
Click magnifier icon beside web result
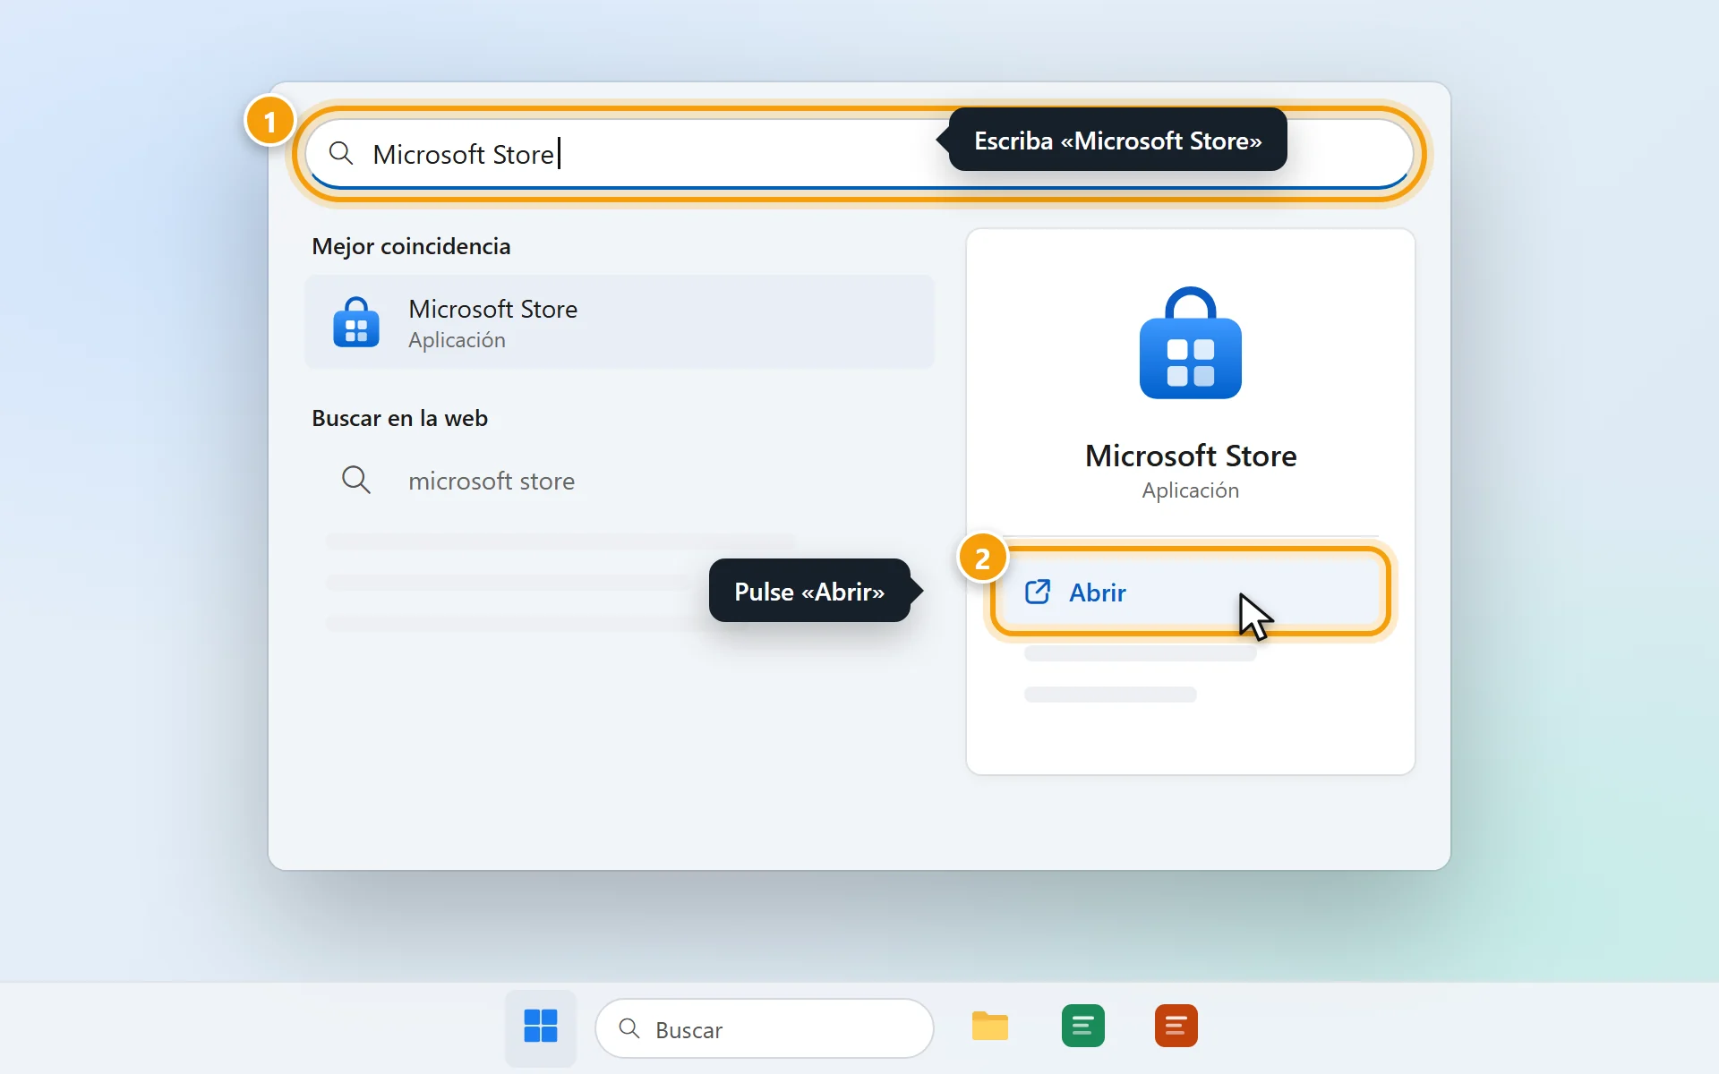(355, 480)
